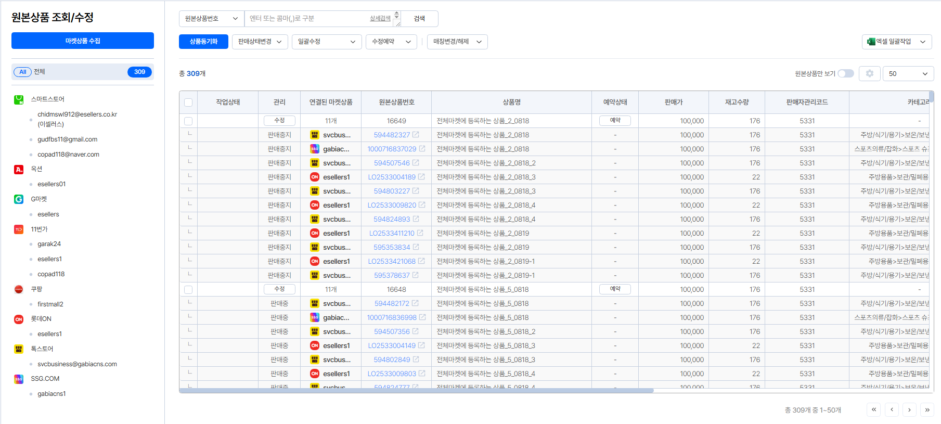The image size is (941, 424).
Task: Open the 50 rows-per-page dropdown
Action: click(x=908, y=74)
